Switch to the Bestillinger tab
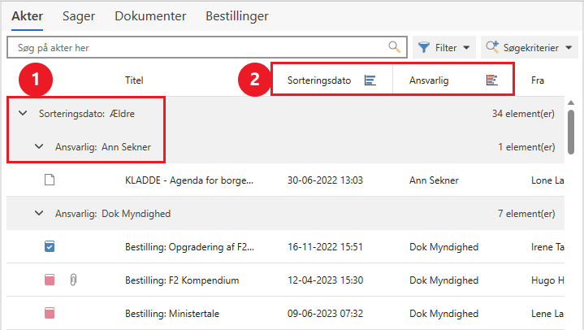584x330 pixels. point(237,16)
